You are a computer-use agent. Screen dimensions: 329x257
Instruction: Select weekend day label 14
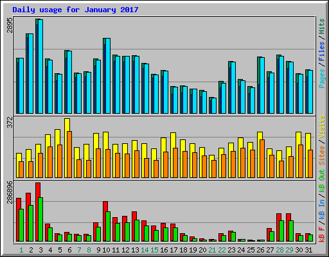click(x=145, y=250)
